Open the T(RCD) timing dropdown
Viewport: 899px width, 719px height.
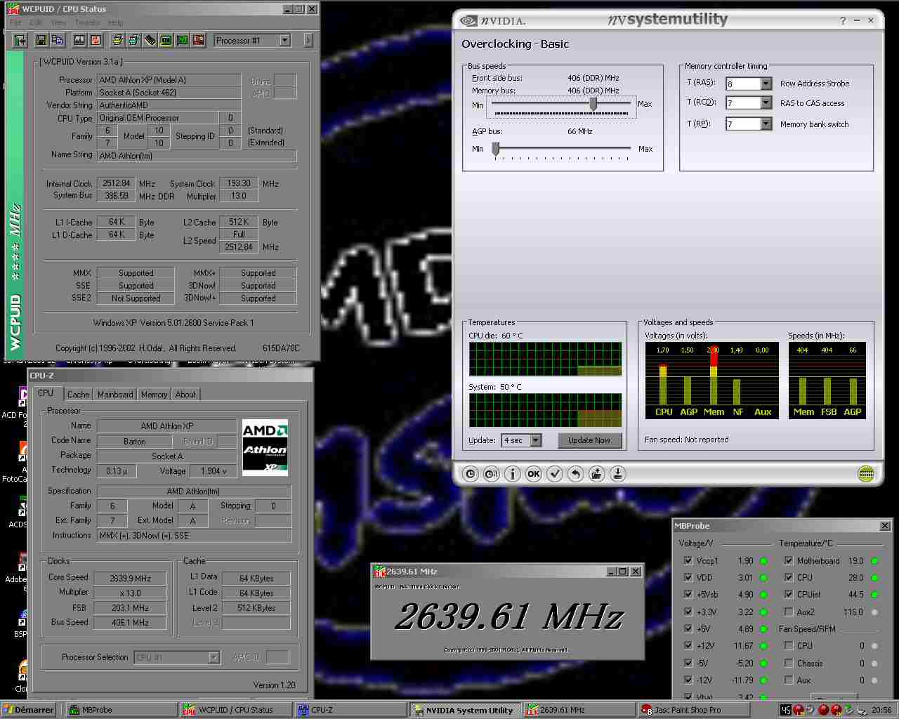point(766,103)
